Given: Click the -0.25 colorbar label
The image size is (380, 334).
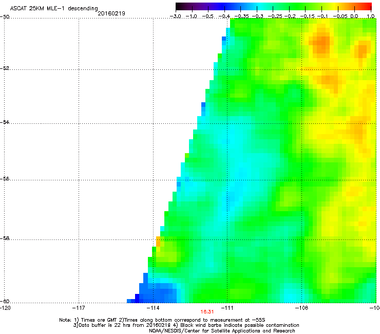Looking at the screenshot, I should point(275,16).
